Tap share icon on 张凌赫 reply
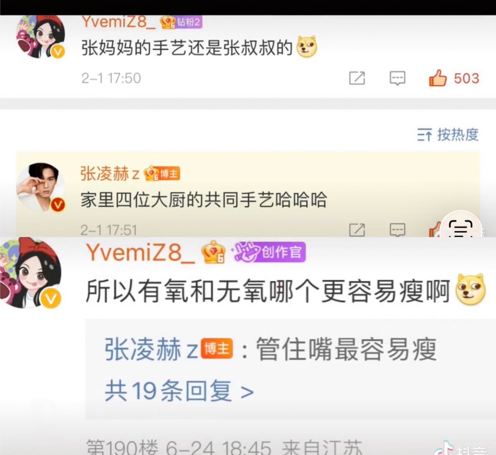496x455 pixels. click(357, 230)
